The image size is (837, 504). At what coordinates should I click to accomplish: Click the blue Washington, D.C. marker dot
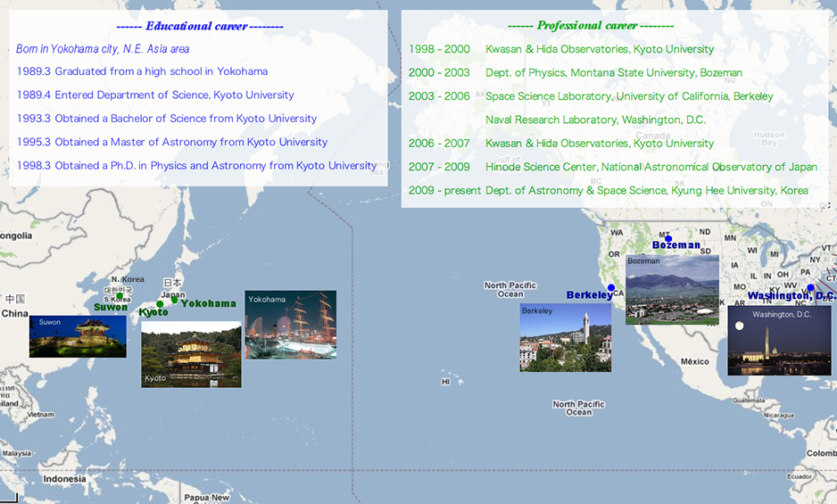pyautogui.click(x=810, y=288)
